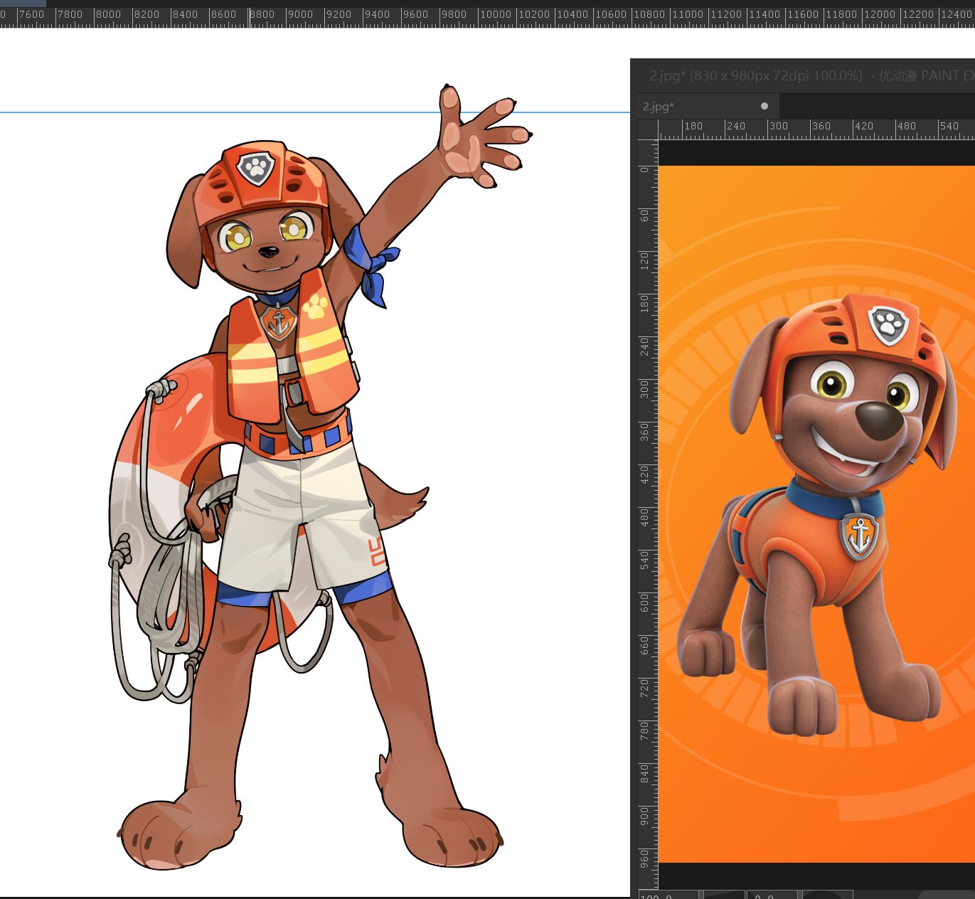Viewport: 975px width, 899px height.
Task: Click the zoom slider beside the 100.0 field
Action: click(x=723, y=895)
